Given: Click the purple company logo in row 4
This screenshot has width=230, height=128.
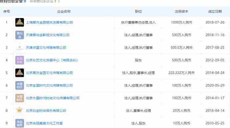Looking at the screenshot, I should [x=20, y=60].
